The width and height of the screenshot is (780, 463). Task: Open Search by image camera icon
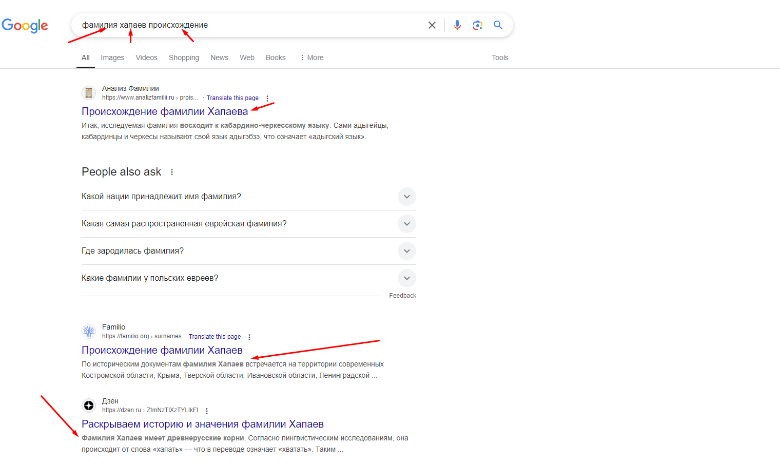pyautogui.click(x=477, y=25)
